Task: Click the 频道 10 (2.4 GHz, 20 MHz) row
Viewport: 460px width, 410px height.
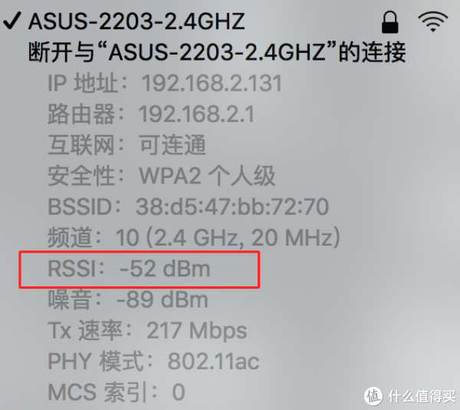Action: (x=194, y=237)
